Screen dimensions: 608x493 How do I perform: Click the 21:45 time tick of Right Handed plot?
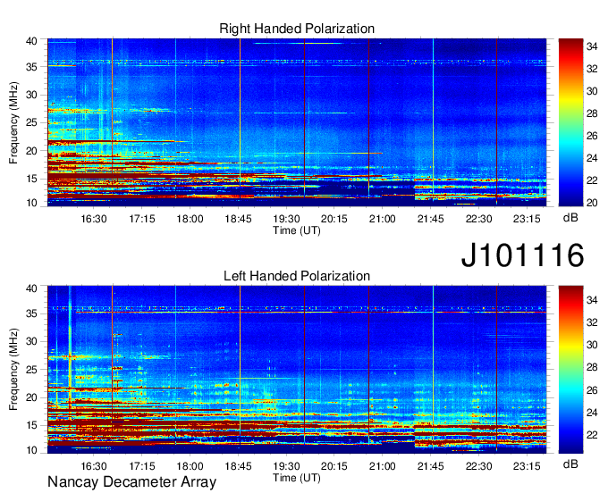click(430, 219)
